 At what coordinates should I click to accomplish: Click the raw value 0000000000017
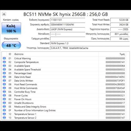click(115, 103)
